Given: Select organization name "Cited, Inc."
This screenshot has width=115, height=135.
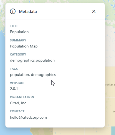Looking at the screenshot, I should tap(19, 103).
